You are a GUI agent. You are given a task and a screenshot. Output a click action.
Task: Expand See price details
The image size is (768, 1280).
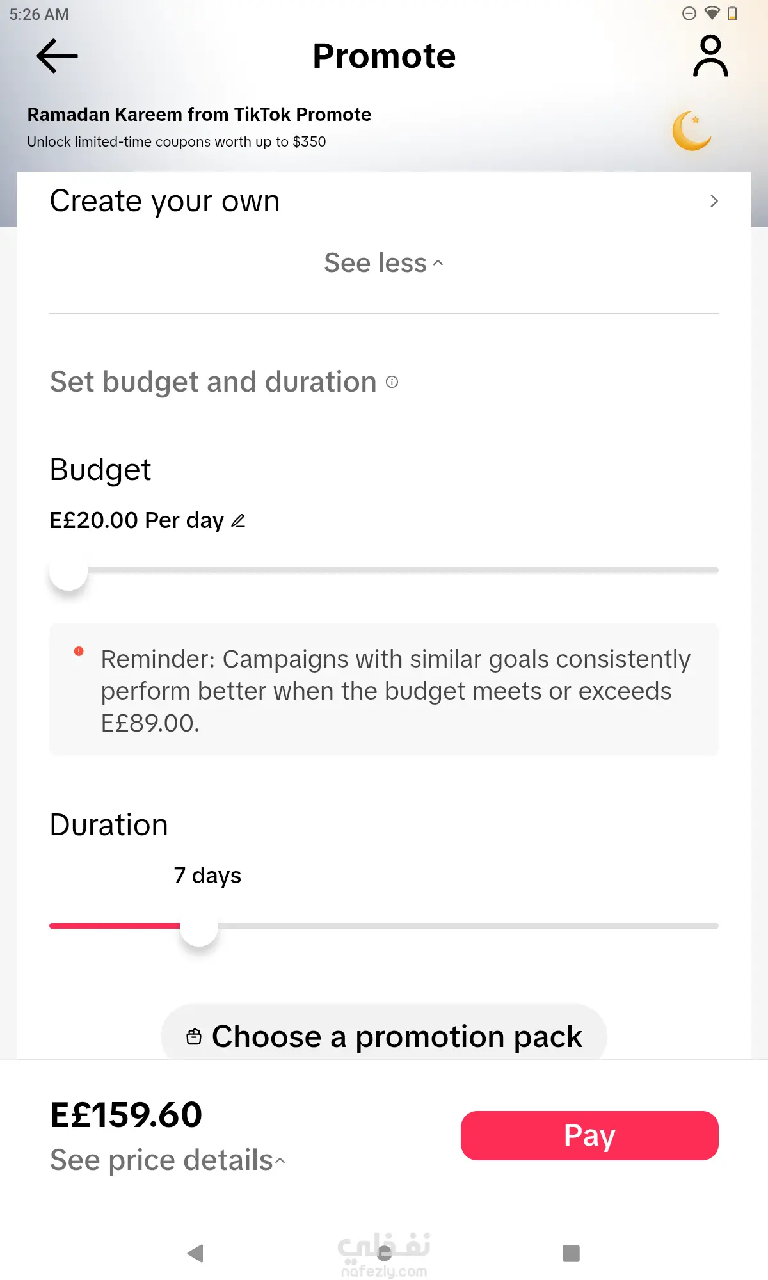(168, 1160)
